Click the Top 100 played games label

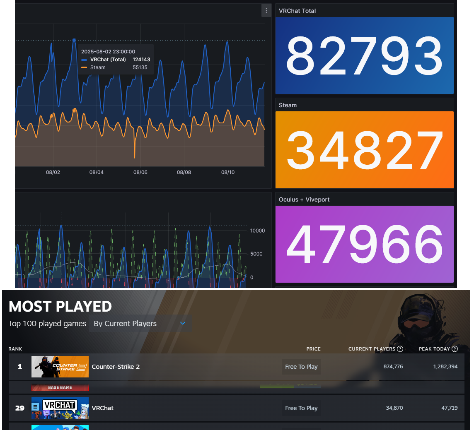click(48, 323)
